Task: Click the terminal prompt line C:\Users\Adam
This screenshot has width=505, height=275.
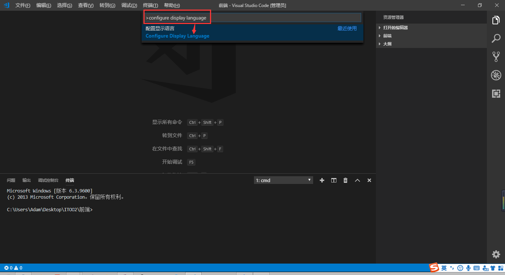Action: (x=50, y=209)
